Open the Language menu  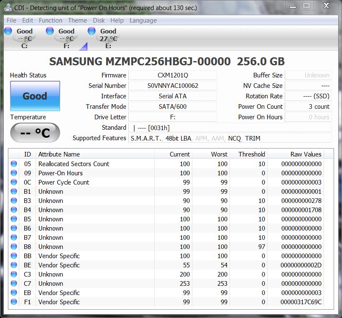143,21
